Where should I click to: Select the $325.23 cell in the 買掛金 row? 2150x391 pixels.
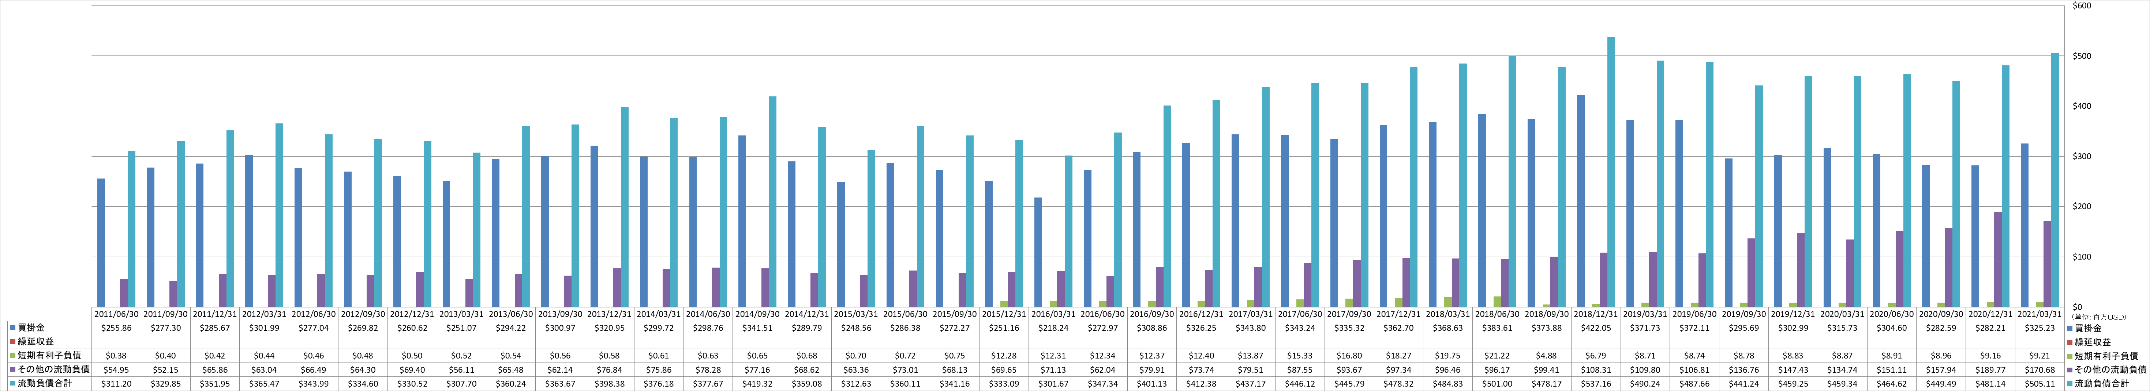[x=2039, y=328]
